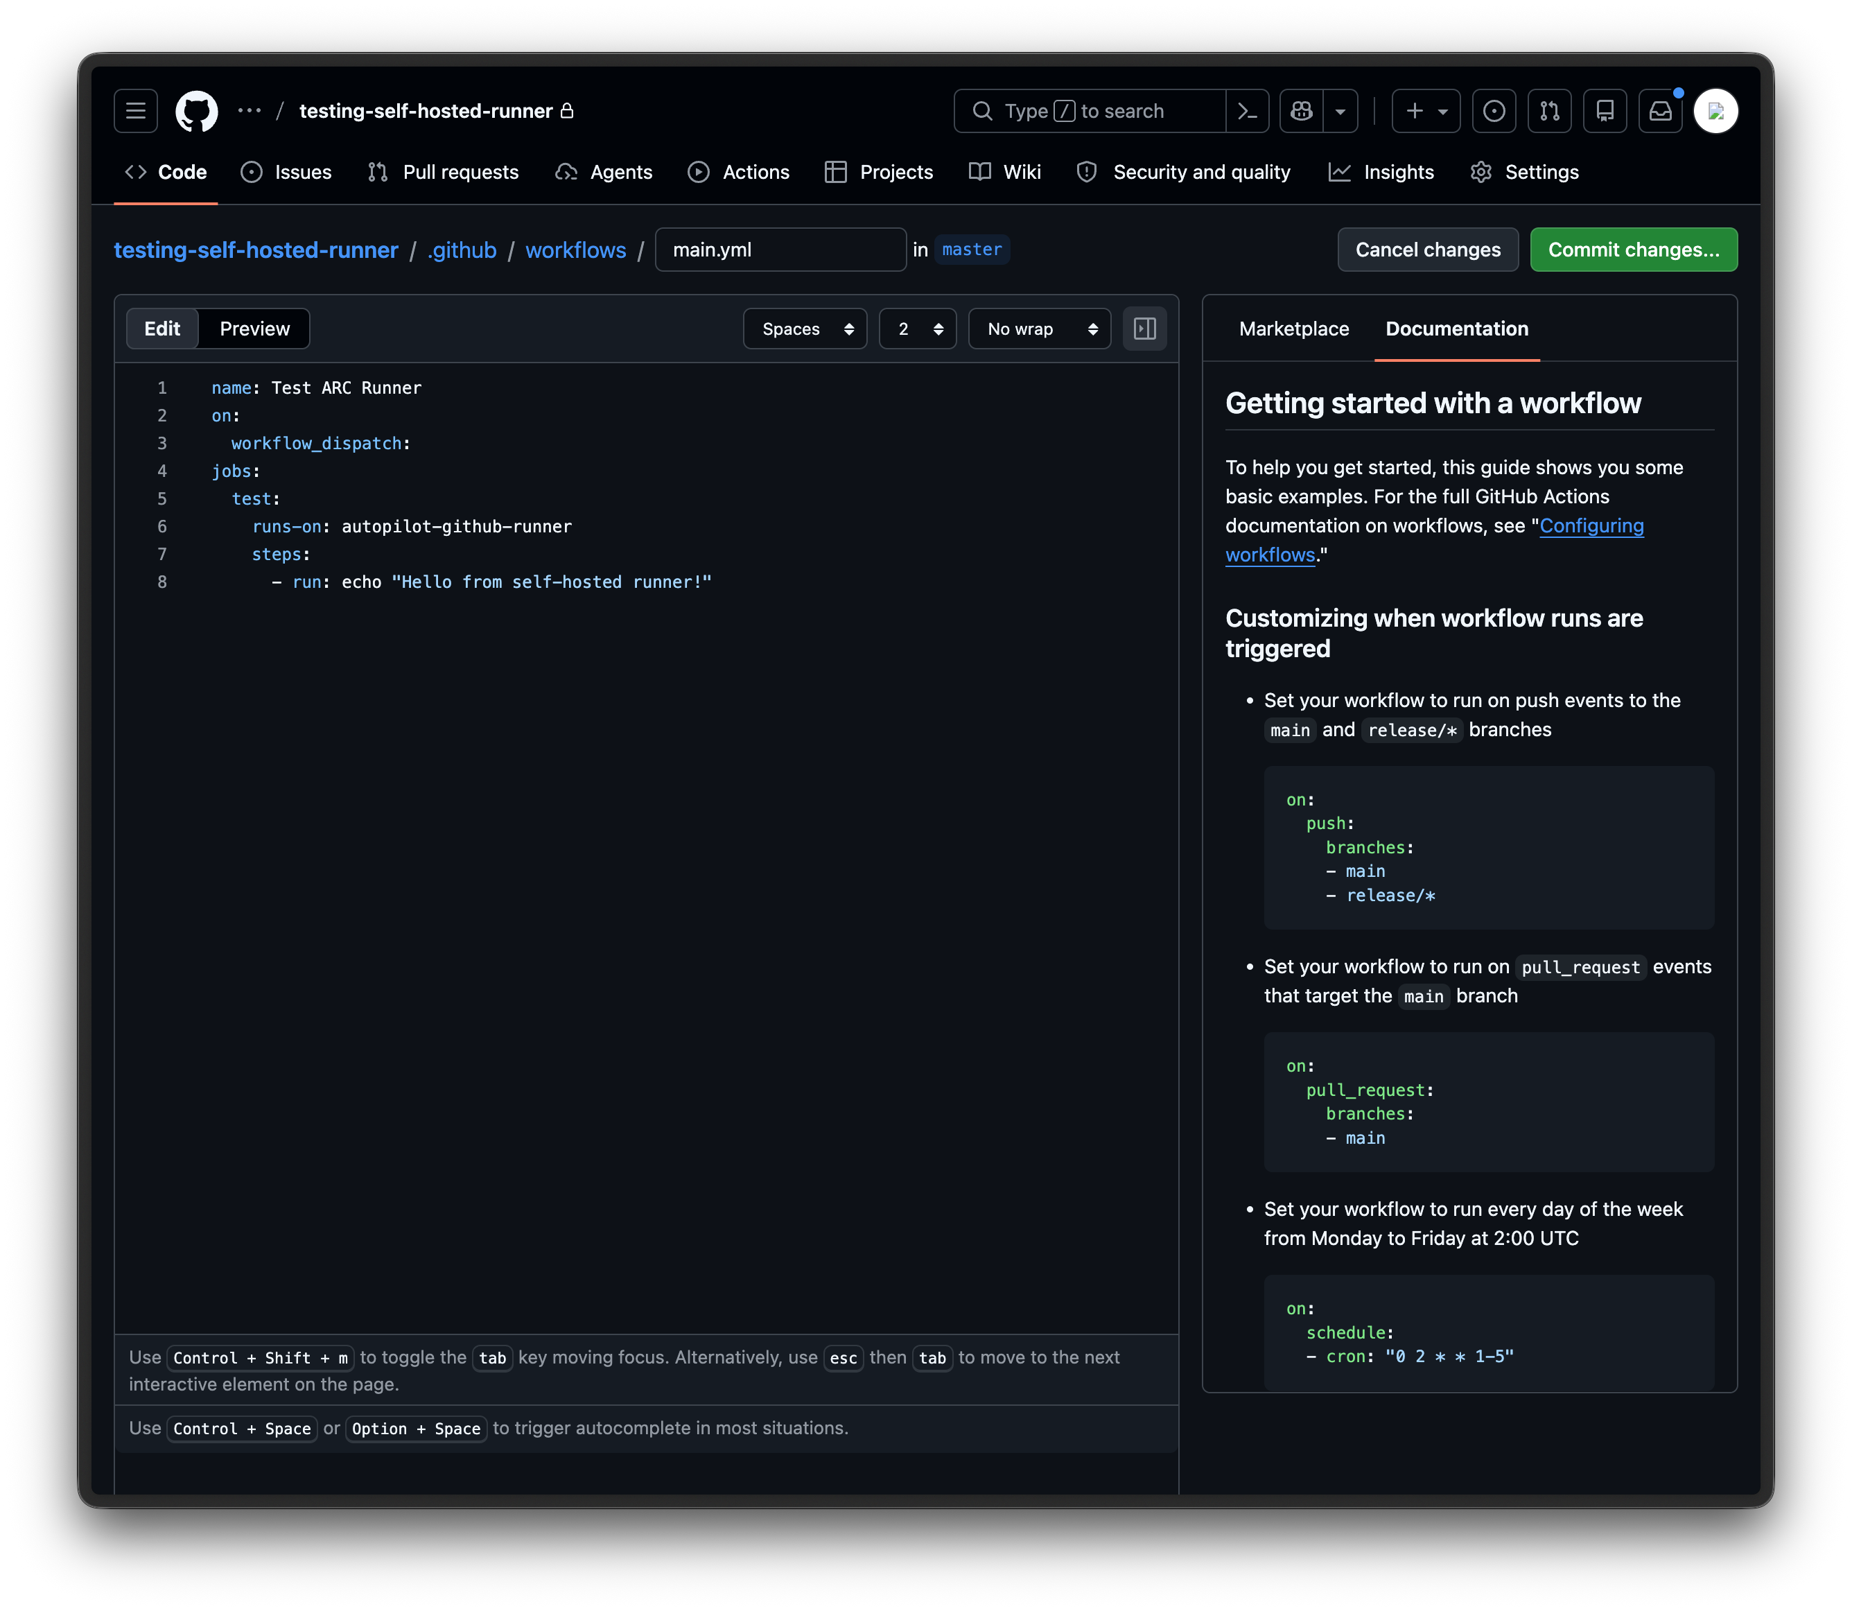Image resolution: width=1852 pixels, height=1611 pixels.
Task: Open the Insights tab
Action: [x=1381, y=172]
